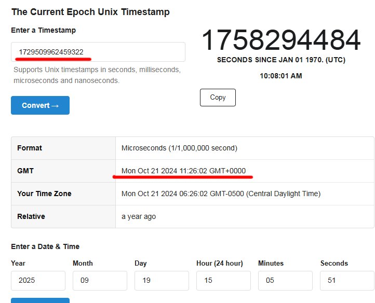Click the 'Enter a Date & Time' heading
The width and height of the screenshot is (375, 303).
(45, 246)
